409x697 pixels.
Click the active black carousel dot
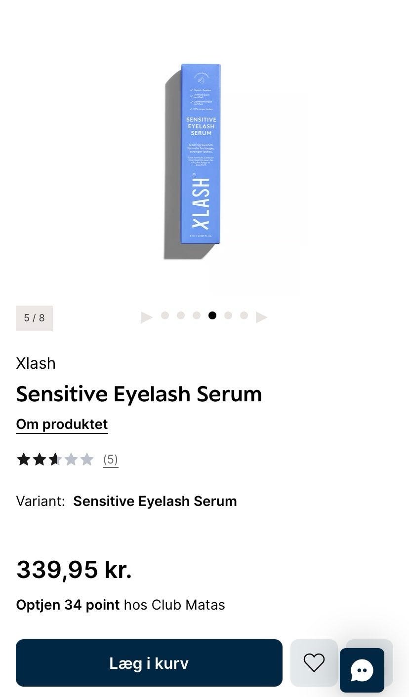[x=212, y=315]
